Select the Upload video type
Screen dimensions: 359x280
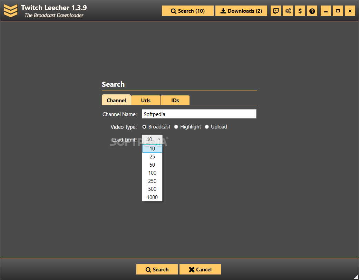click(216, 127)
